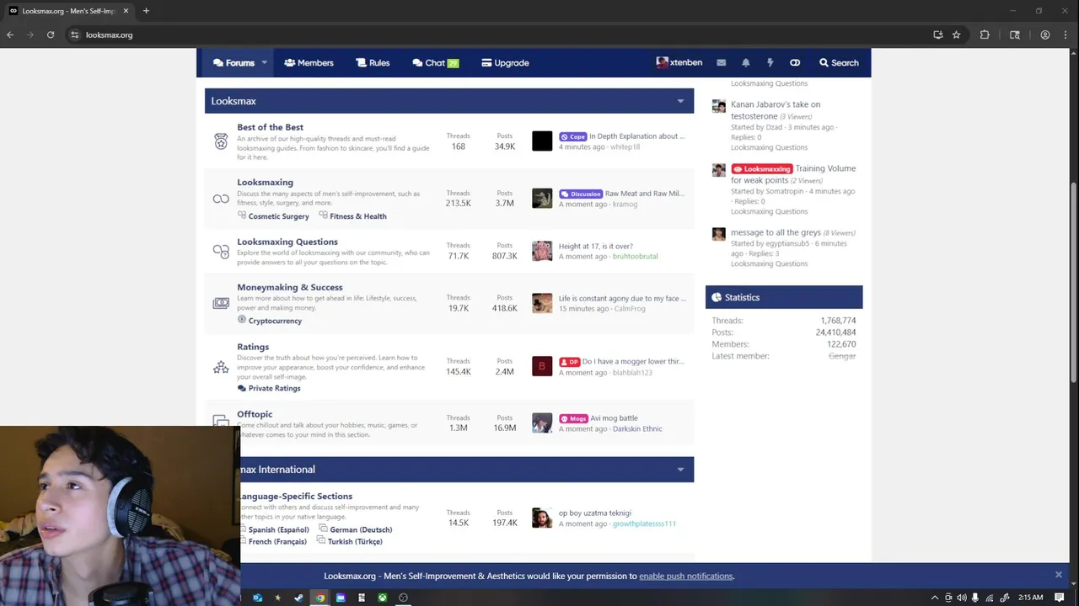Open the German (Deutsch) subforum

click(361, 530)
